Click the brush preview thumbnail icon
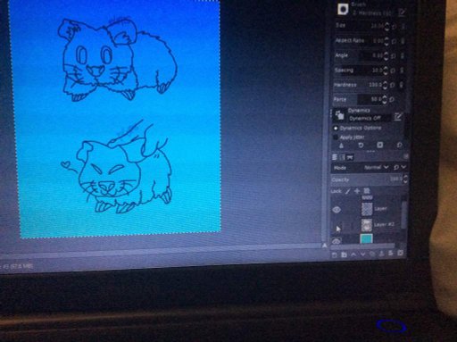Screen dimensions: 457x342 (x=343, y=9)
